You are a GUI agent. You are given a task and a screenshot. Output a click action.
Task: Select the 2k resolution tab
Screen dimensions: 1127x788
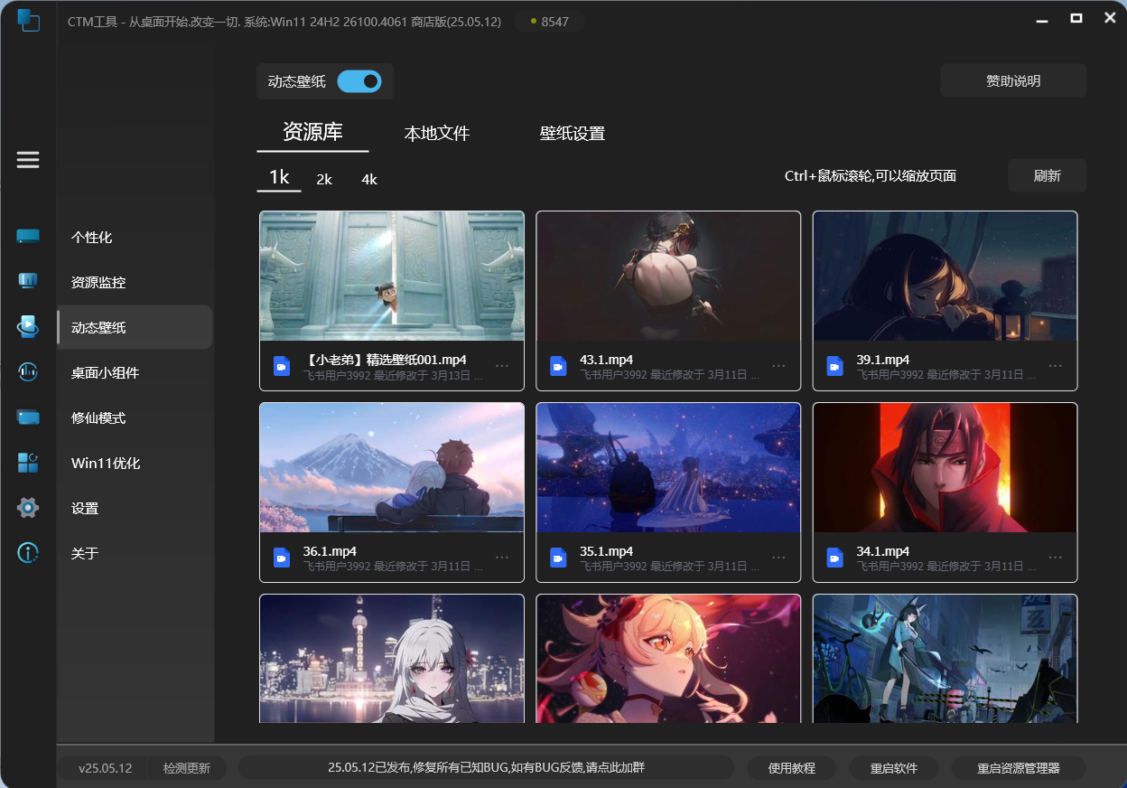(324, 180)
